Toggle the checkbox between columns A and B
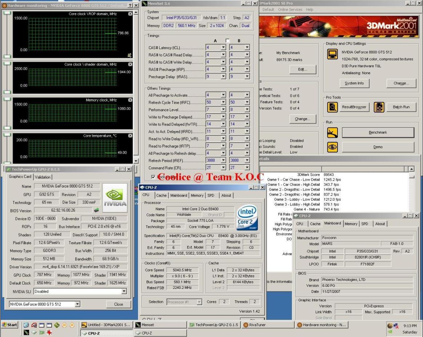This screenshot has height=337, width=423. 227,40
